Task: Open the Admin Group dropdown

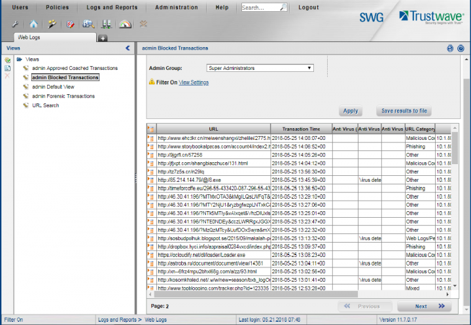Action: click(x=260, y=68)
